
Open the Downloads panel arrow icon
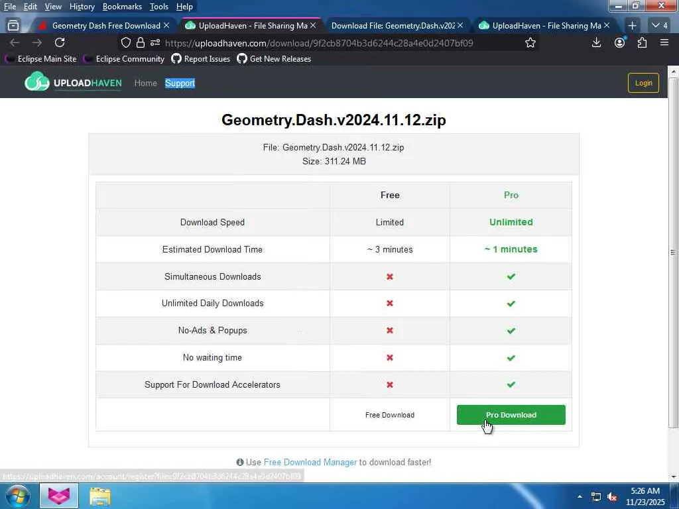click(x=596, y=42)
